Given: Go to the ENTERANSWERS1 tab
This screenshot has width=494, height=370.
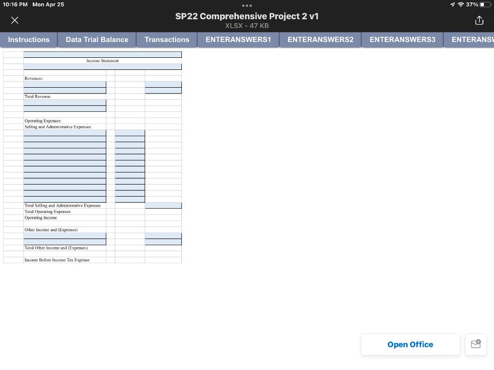Looking at the screenshot, I should point(238,40).
